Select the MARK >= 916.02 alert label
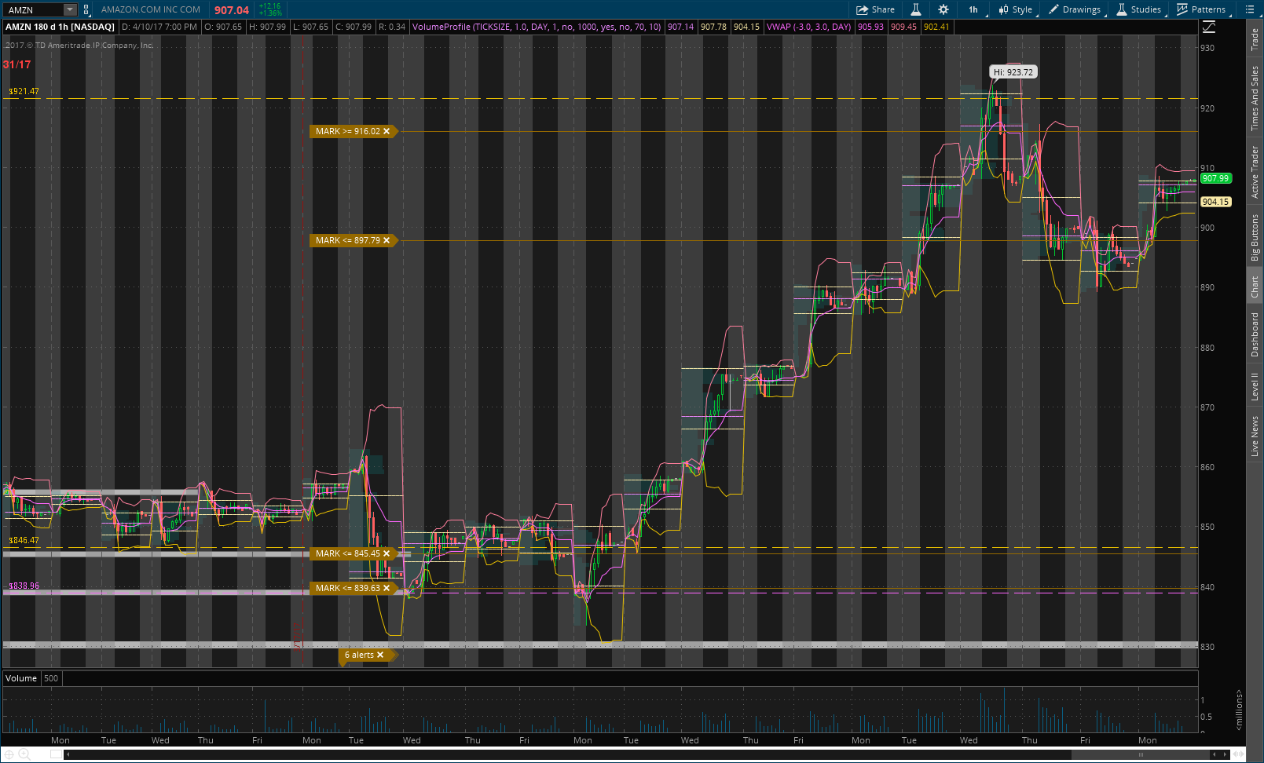 tap(347, 131)
